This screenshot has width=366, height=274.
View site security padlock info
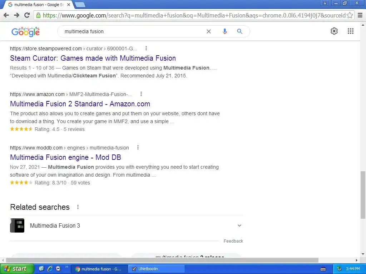38,16
